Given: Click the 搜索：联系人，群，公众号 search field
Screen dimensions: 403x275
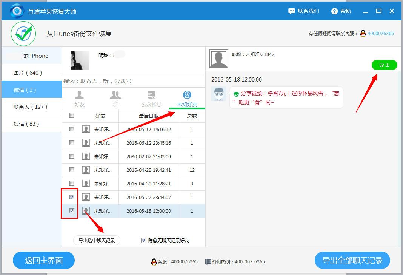Looking at the screenshot, I should point(134,81).
